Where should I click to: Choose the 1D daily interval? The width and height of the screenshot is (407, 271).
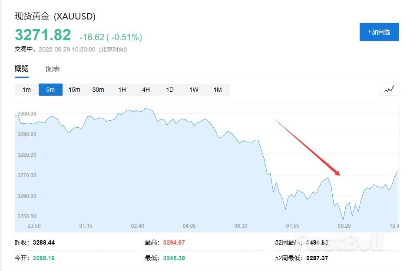tap(170, 90)
